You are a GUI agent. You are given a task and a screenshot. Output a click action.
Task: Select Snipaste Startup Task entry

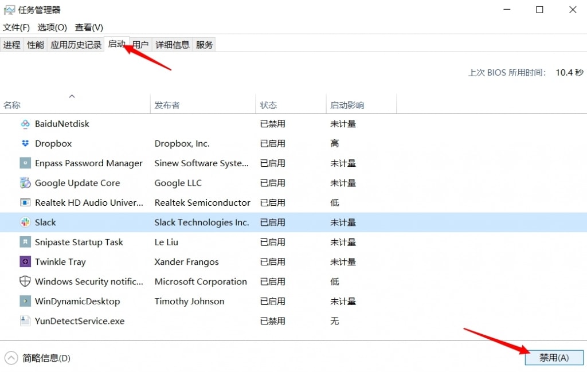pos(79,242)
